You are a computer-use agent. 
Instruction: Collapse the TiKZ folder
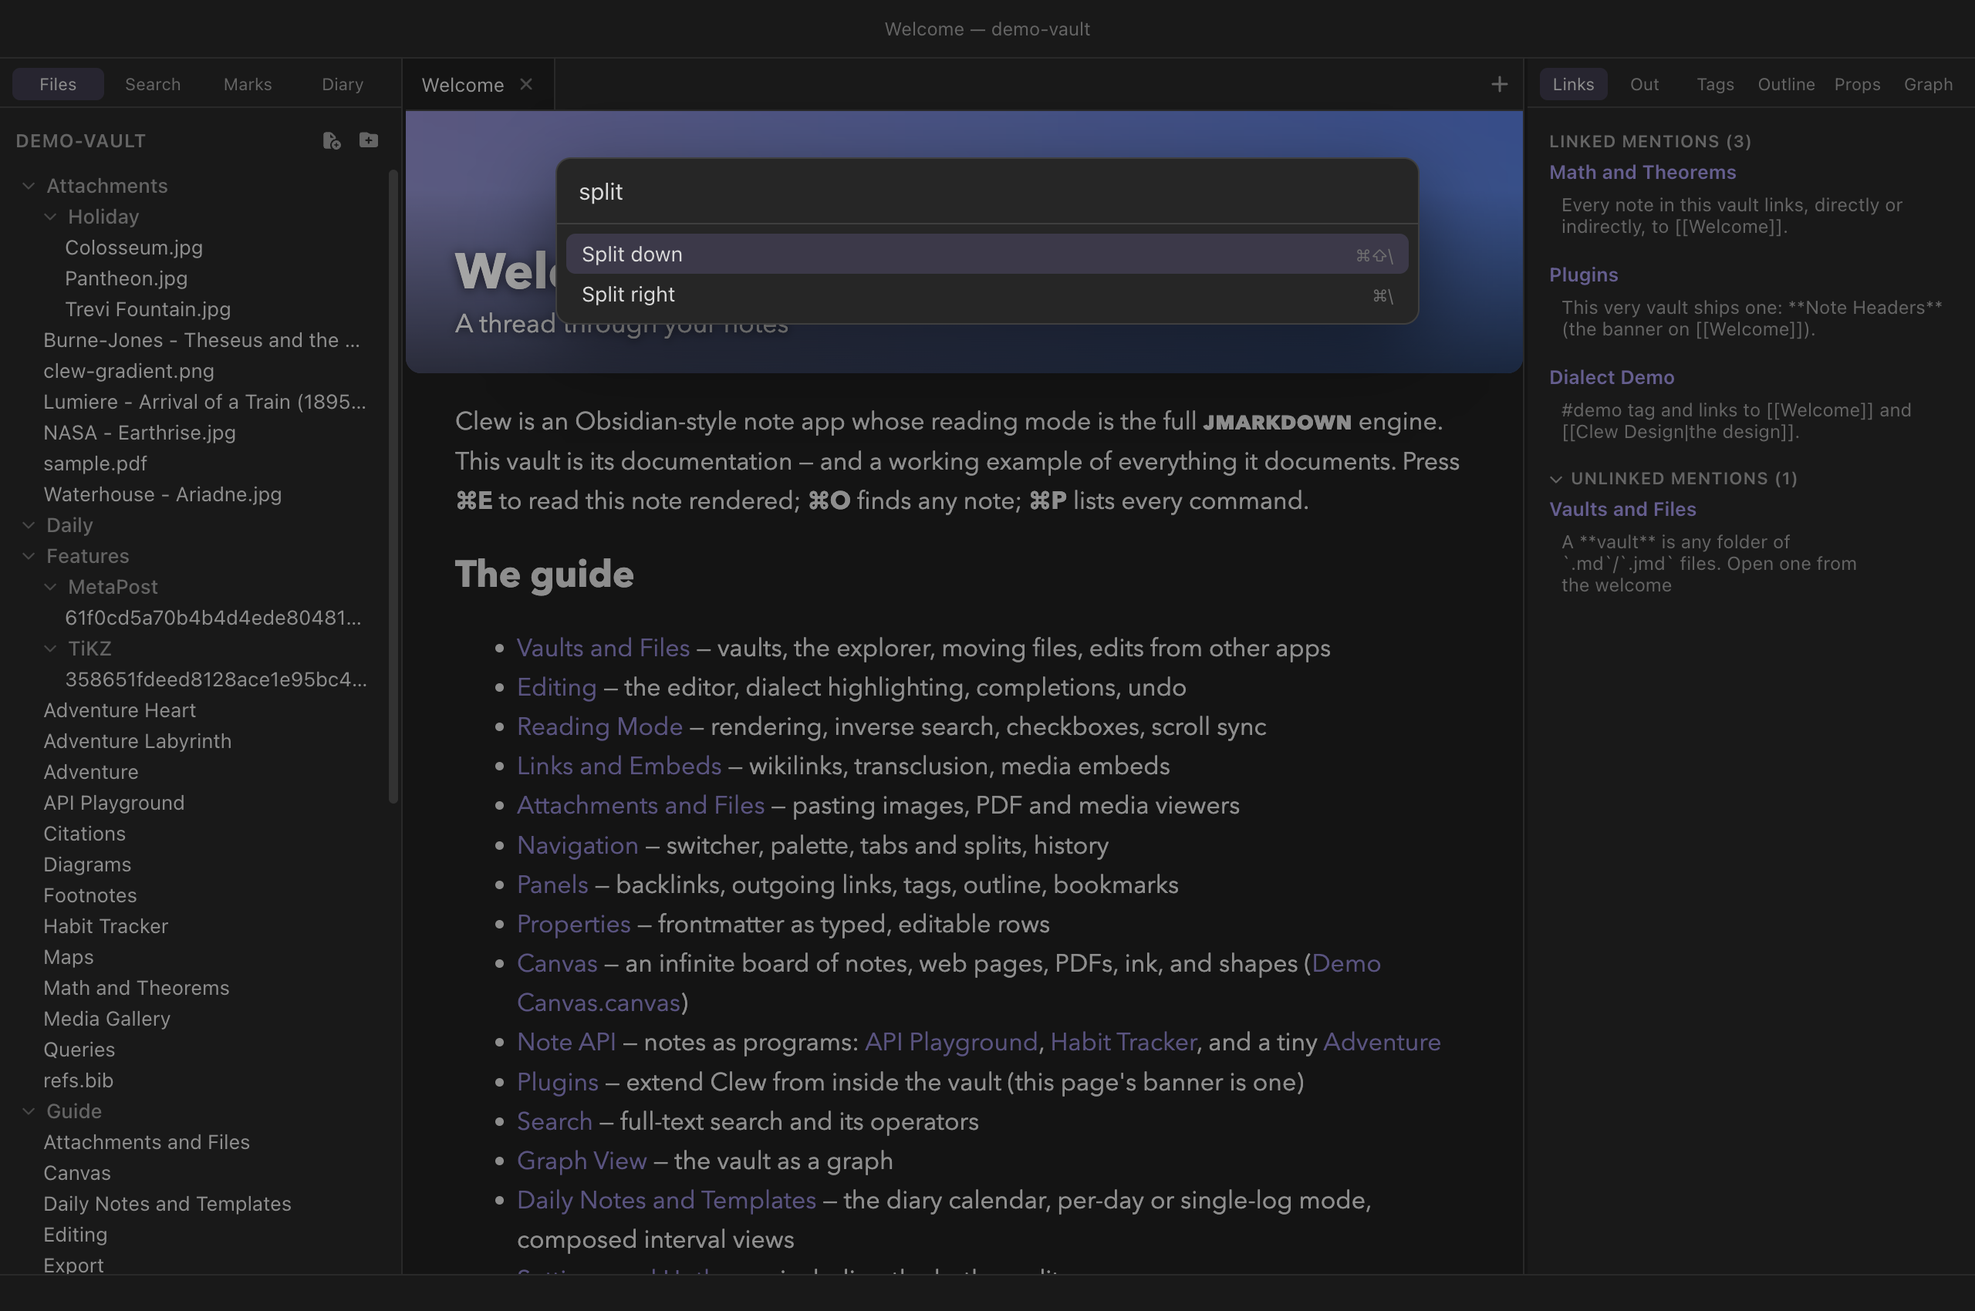coord(50,648)
